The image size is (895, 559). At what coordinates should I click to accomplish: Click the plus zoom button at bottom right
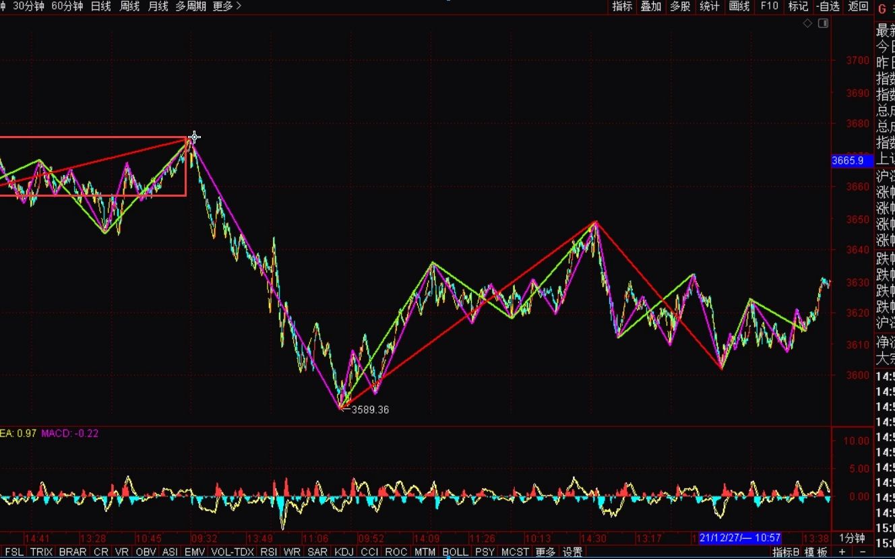(842, 552)
